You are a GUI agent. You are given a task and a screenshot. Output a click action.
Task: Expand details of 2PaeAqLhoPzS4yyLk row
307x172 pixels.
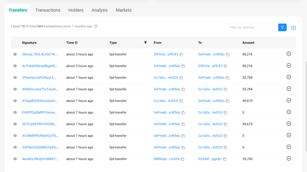point(289,77)
